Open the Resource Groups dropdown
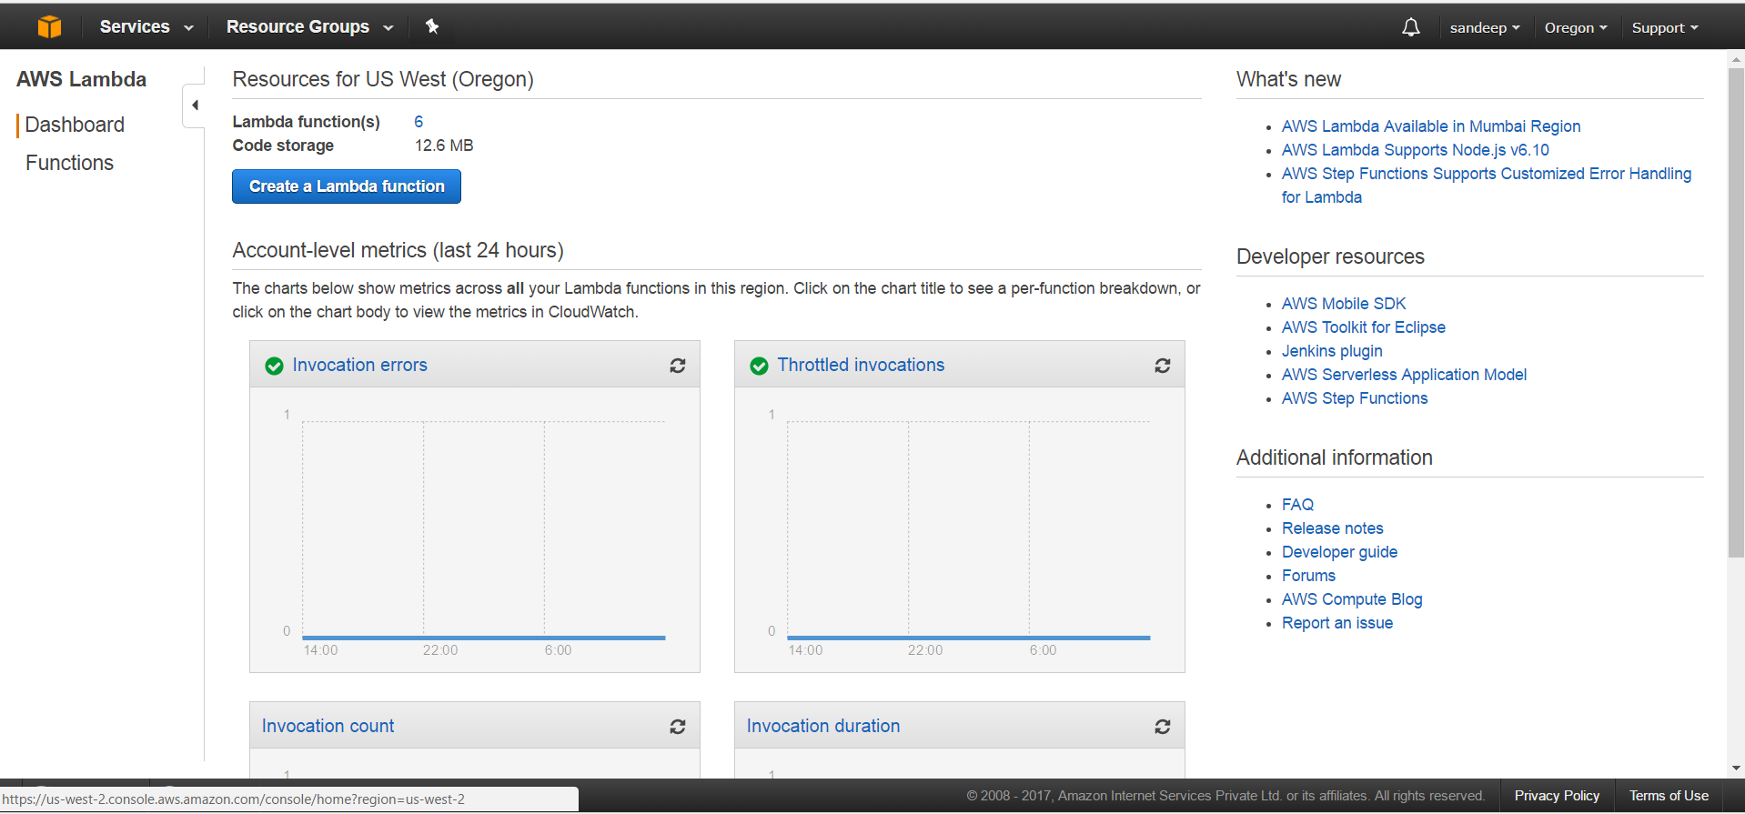1745x814 pixels. [309, 26]
